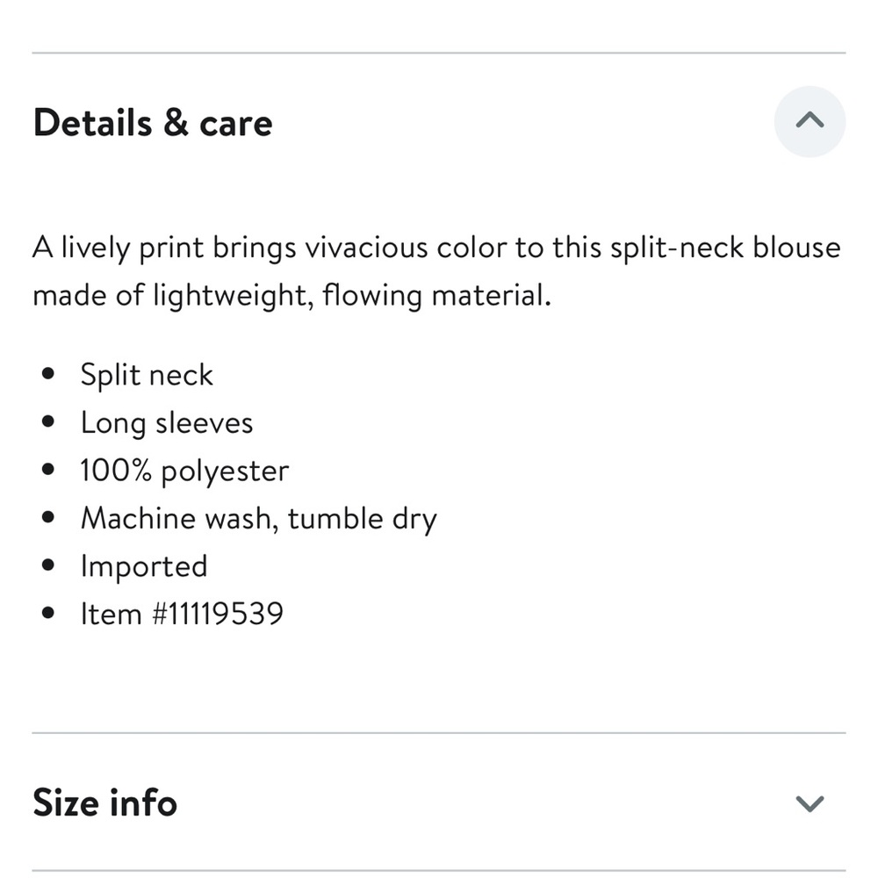The height and width of the screenshot is (878, 878).
Task: Click the bullet dot beside Long sleeves
Action: (x=48, y=421)
